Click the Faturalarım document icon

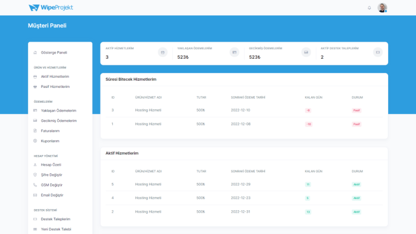[35, 131]
